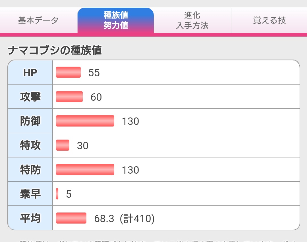Click the red 防御 stat bar
The height and width of the screenshot is (242, 307).
point(85,121)
